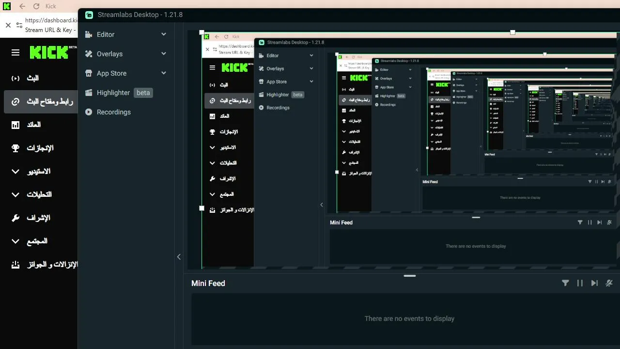Expand التحليلات in the Kick dashboard sidebar
This screenshot has height=349, width=620.
pyautogui.click(x=39, y=194)
